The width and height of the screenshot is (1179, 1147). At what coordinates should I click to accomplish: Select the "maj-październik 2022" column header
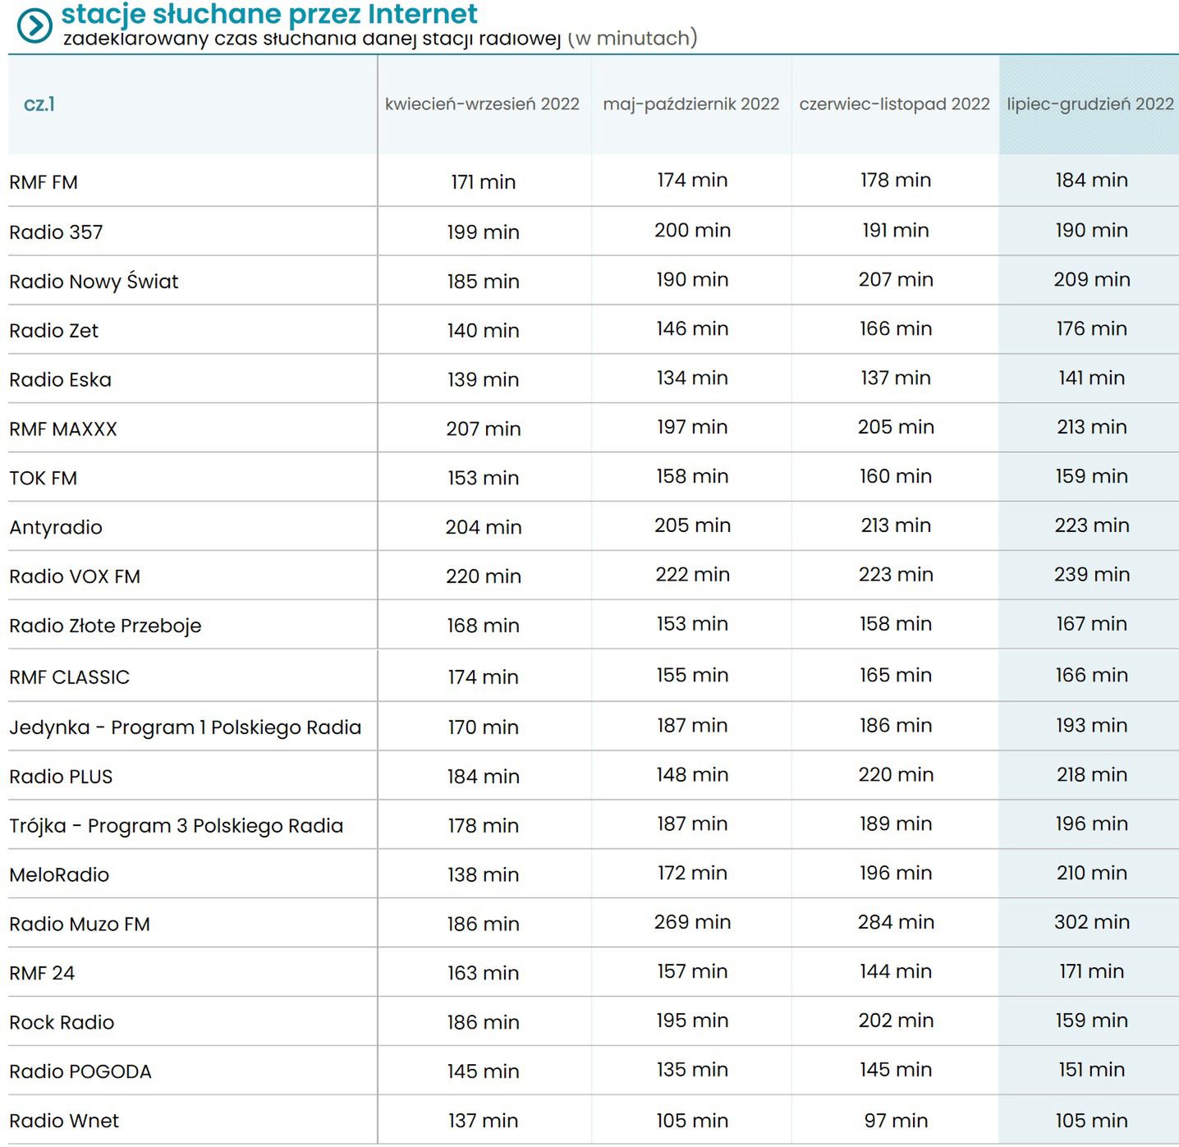(691, 104)
